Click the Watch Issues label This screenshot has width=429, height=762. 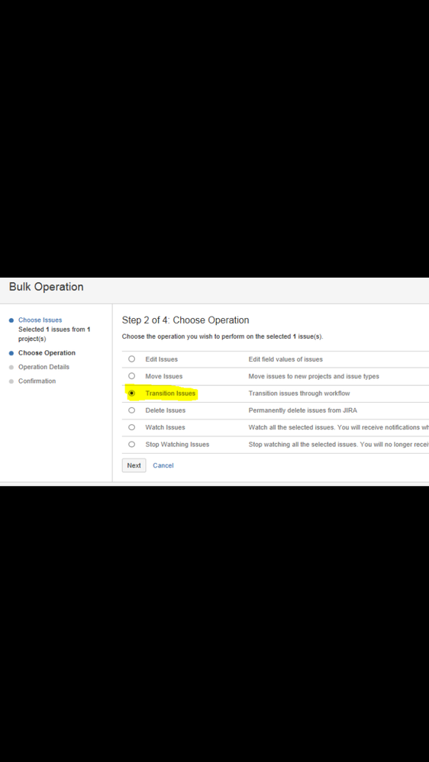(166, 427)
